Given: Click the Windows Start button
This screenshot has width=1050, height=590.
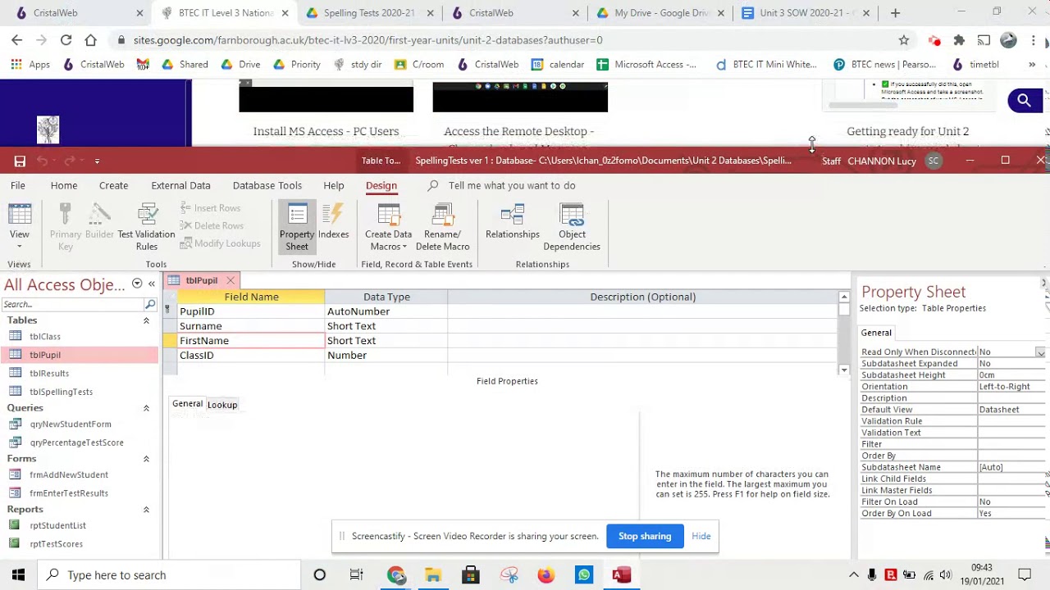Looking at the screenshot, I should click(x=18, y=575).
